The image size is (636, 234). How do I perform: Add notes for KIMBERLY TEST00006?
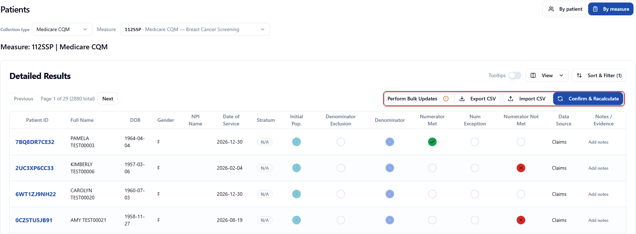pos(598,168)
